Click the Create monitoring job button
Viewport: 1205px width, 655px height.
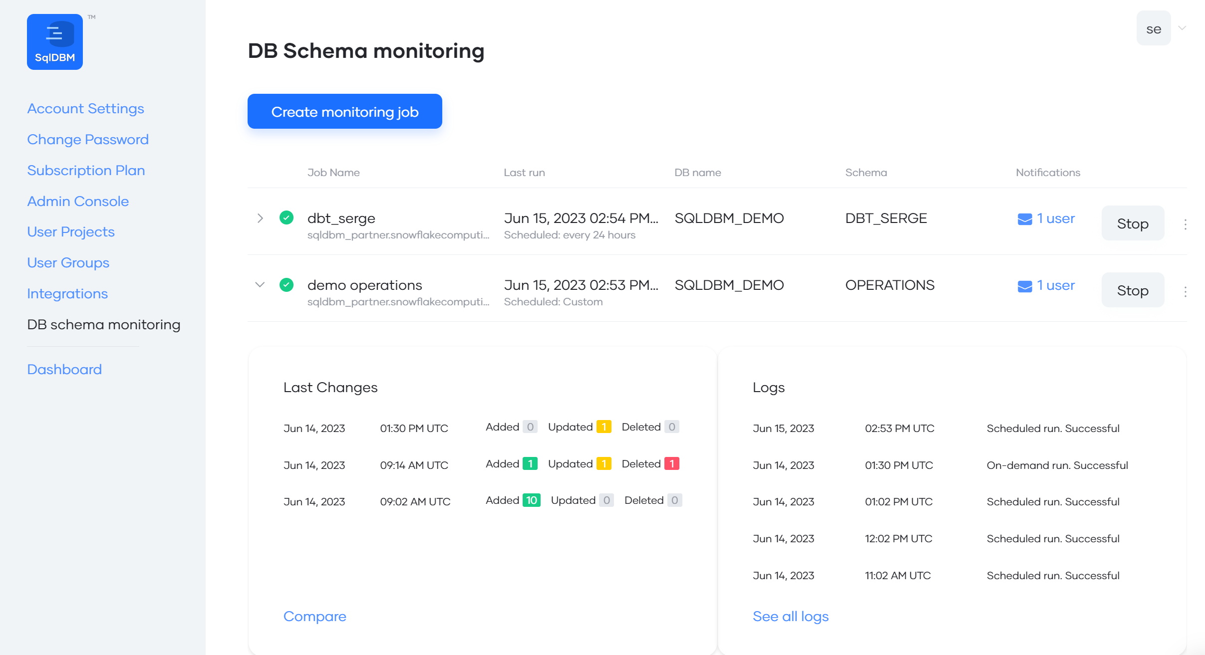tap(344, 111)
